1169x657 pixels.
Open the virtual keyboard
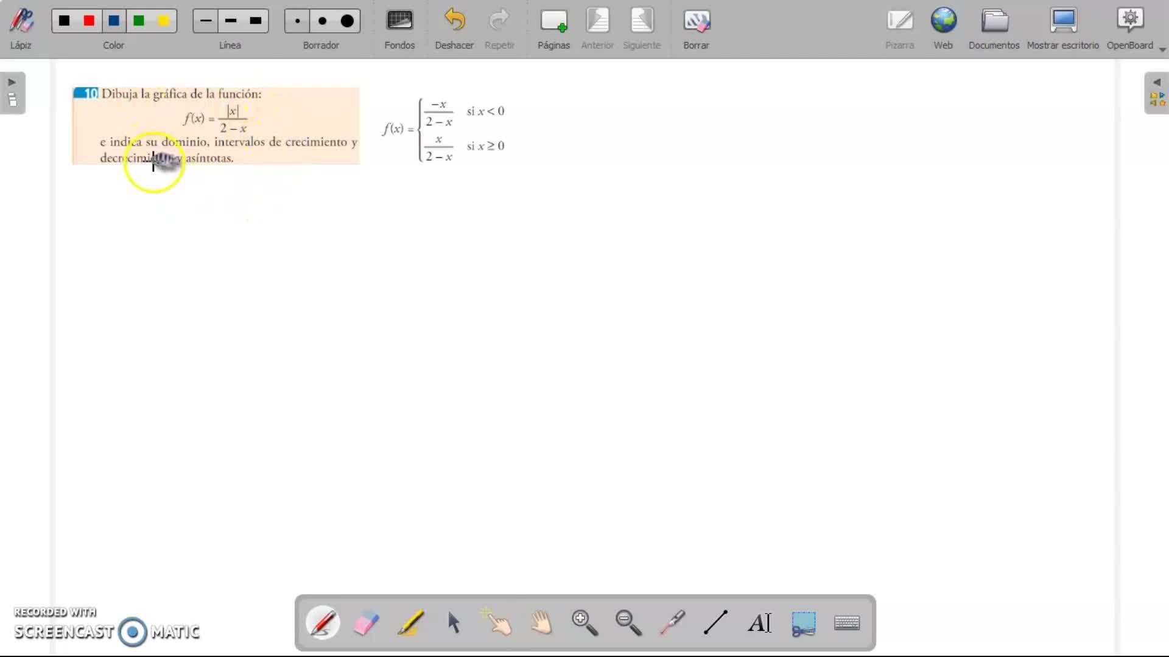coord(847,623)
